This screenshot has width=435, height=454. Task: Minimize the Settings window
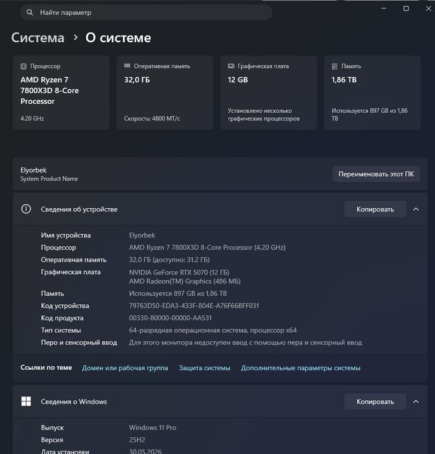coord(384,8)
